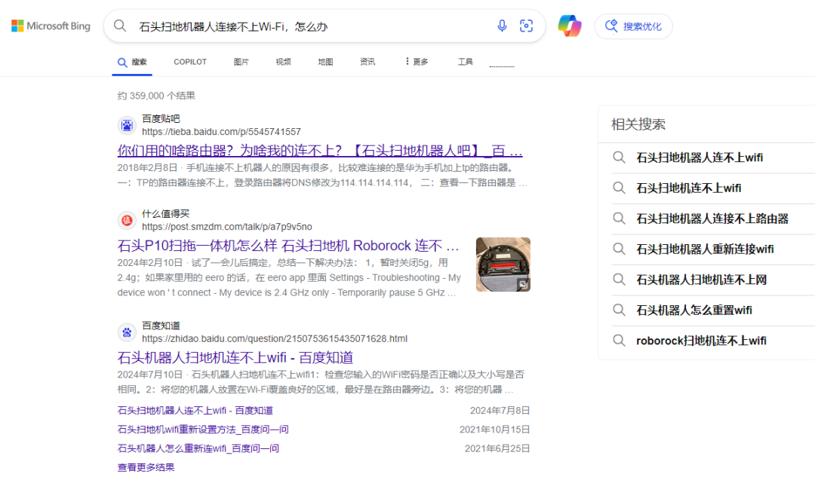Click the 百度贴吧 site name text
Image resolution: width=815 pixels, height=483 pixels.
(161, 119)
